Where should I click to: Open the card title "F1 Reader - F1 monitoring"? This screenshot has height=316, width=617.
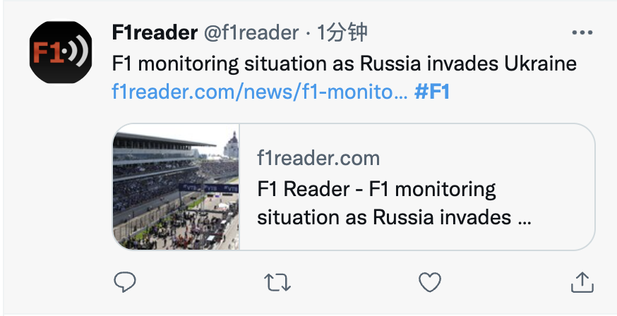click(376, 189)
